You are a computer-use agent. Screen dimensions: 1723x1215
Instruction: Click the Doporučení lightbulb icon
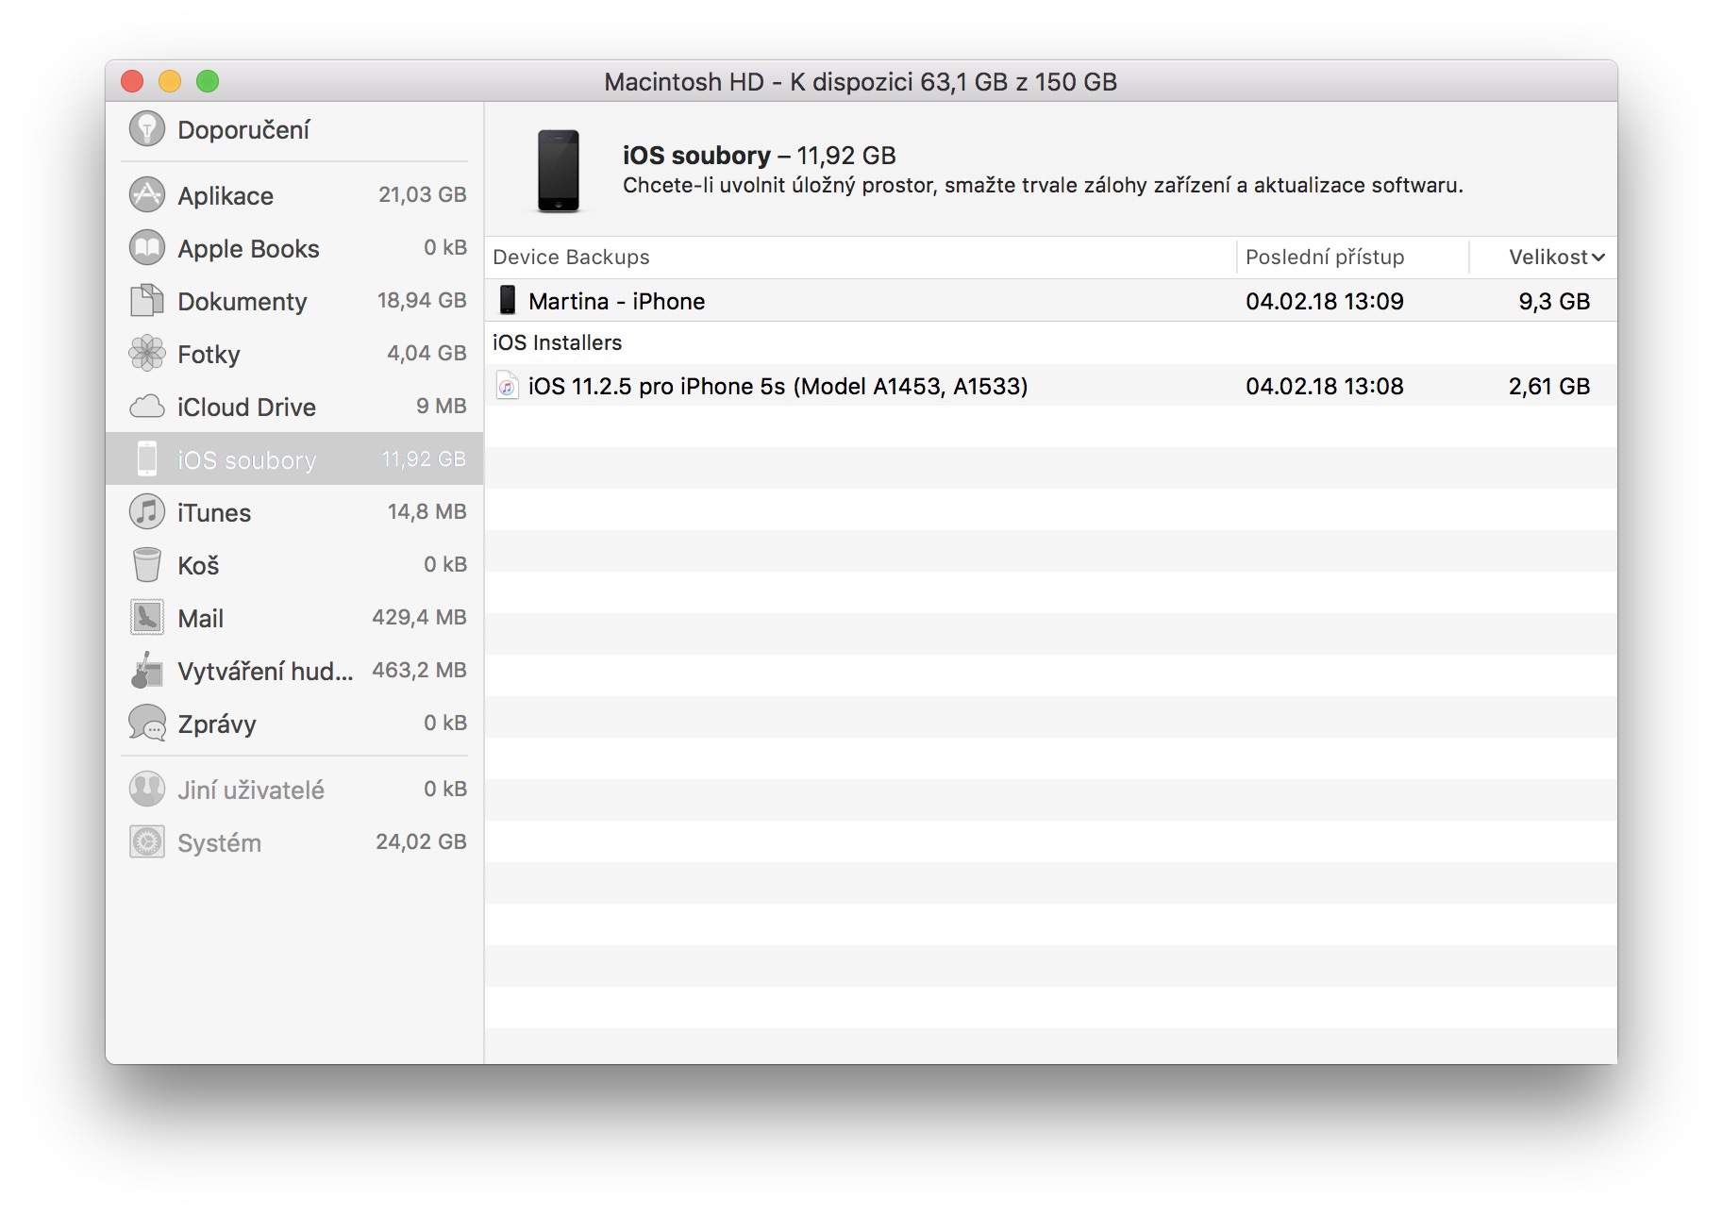(147, 129)
